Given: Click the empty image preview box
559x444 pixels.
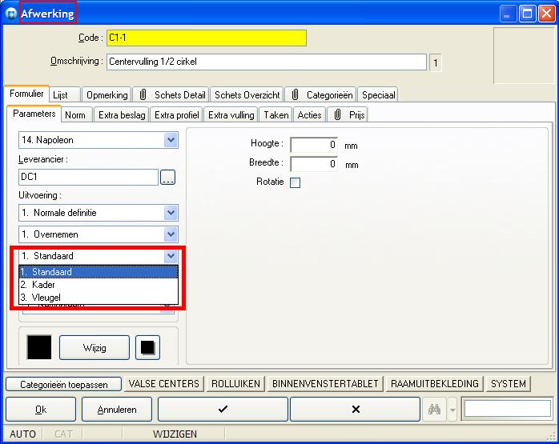Looking at the screenshot, I should pyautogui.click(x=524, y=56).
